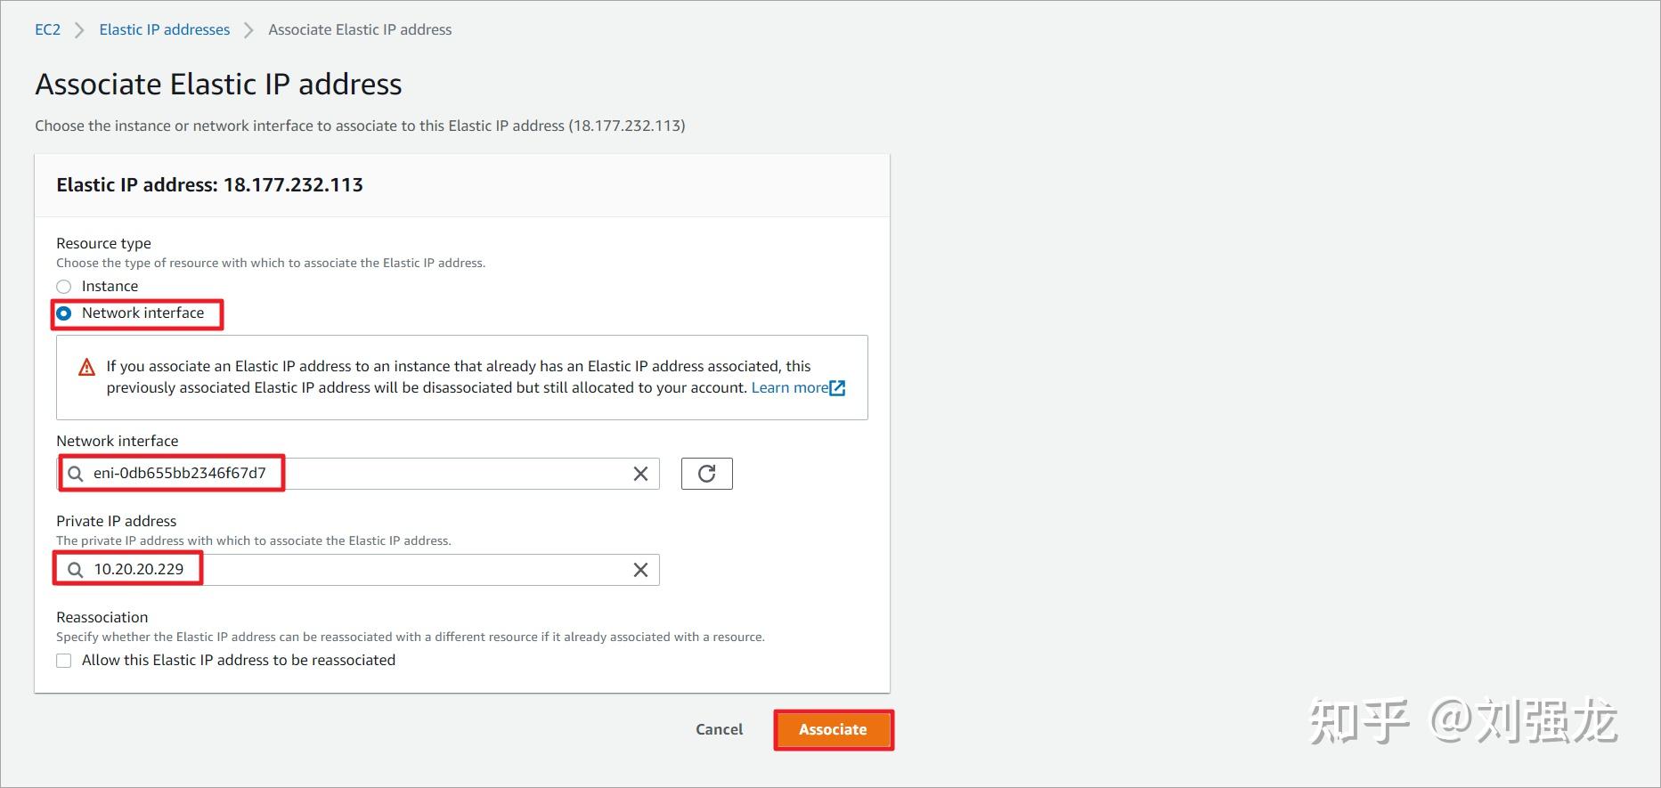
Task: Open the Network interface eni selection box
Action: (356, 474)
